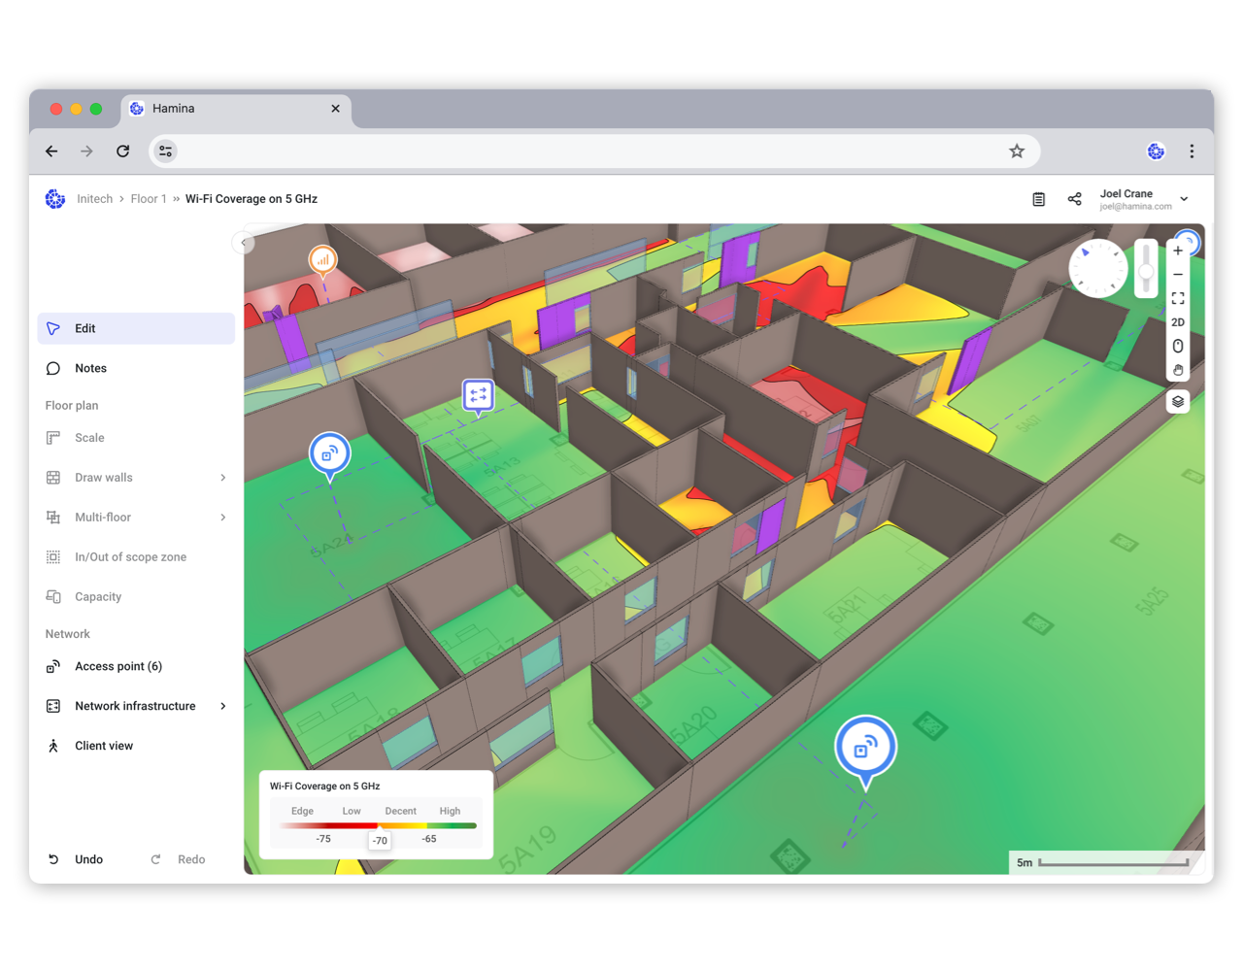1243x971 pixels.
Task: Toggle mouse navigation mode
Action: click(1177, 346)
